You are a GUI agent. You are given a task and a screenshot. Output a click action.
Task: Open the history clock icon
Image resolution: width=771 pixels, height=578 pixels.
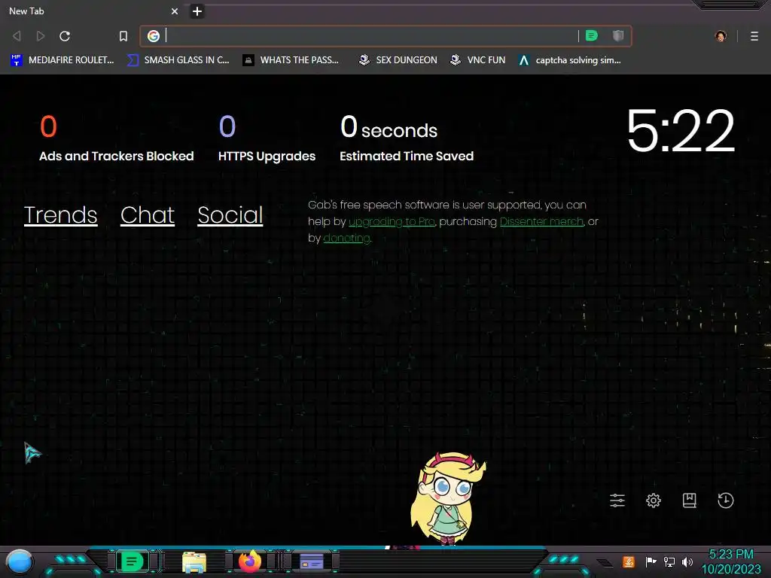point(725,500)
